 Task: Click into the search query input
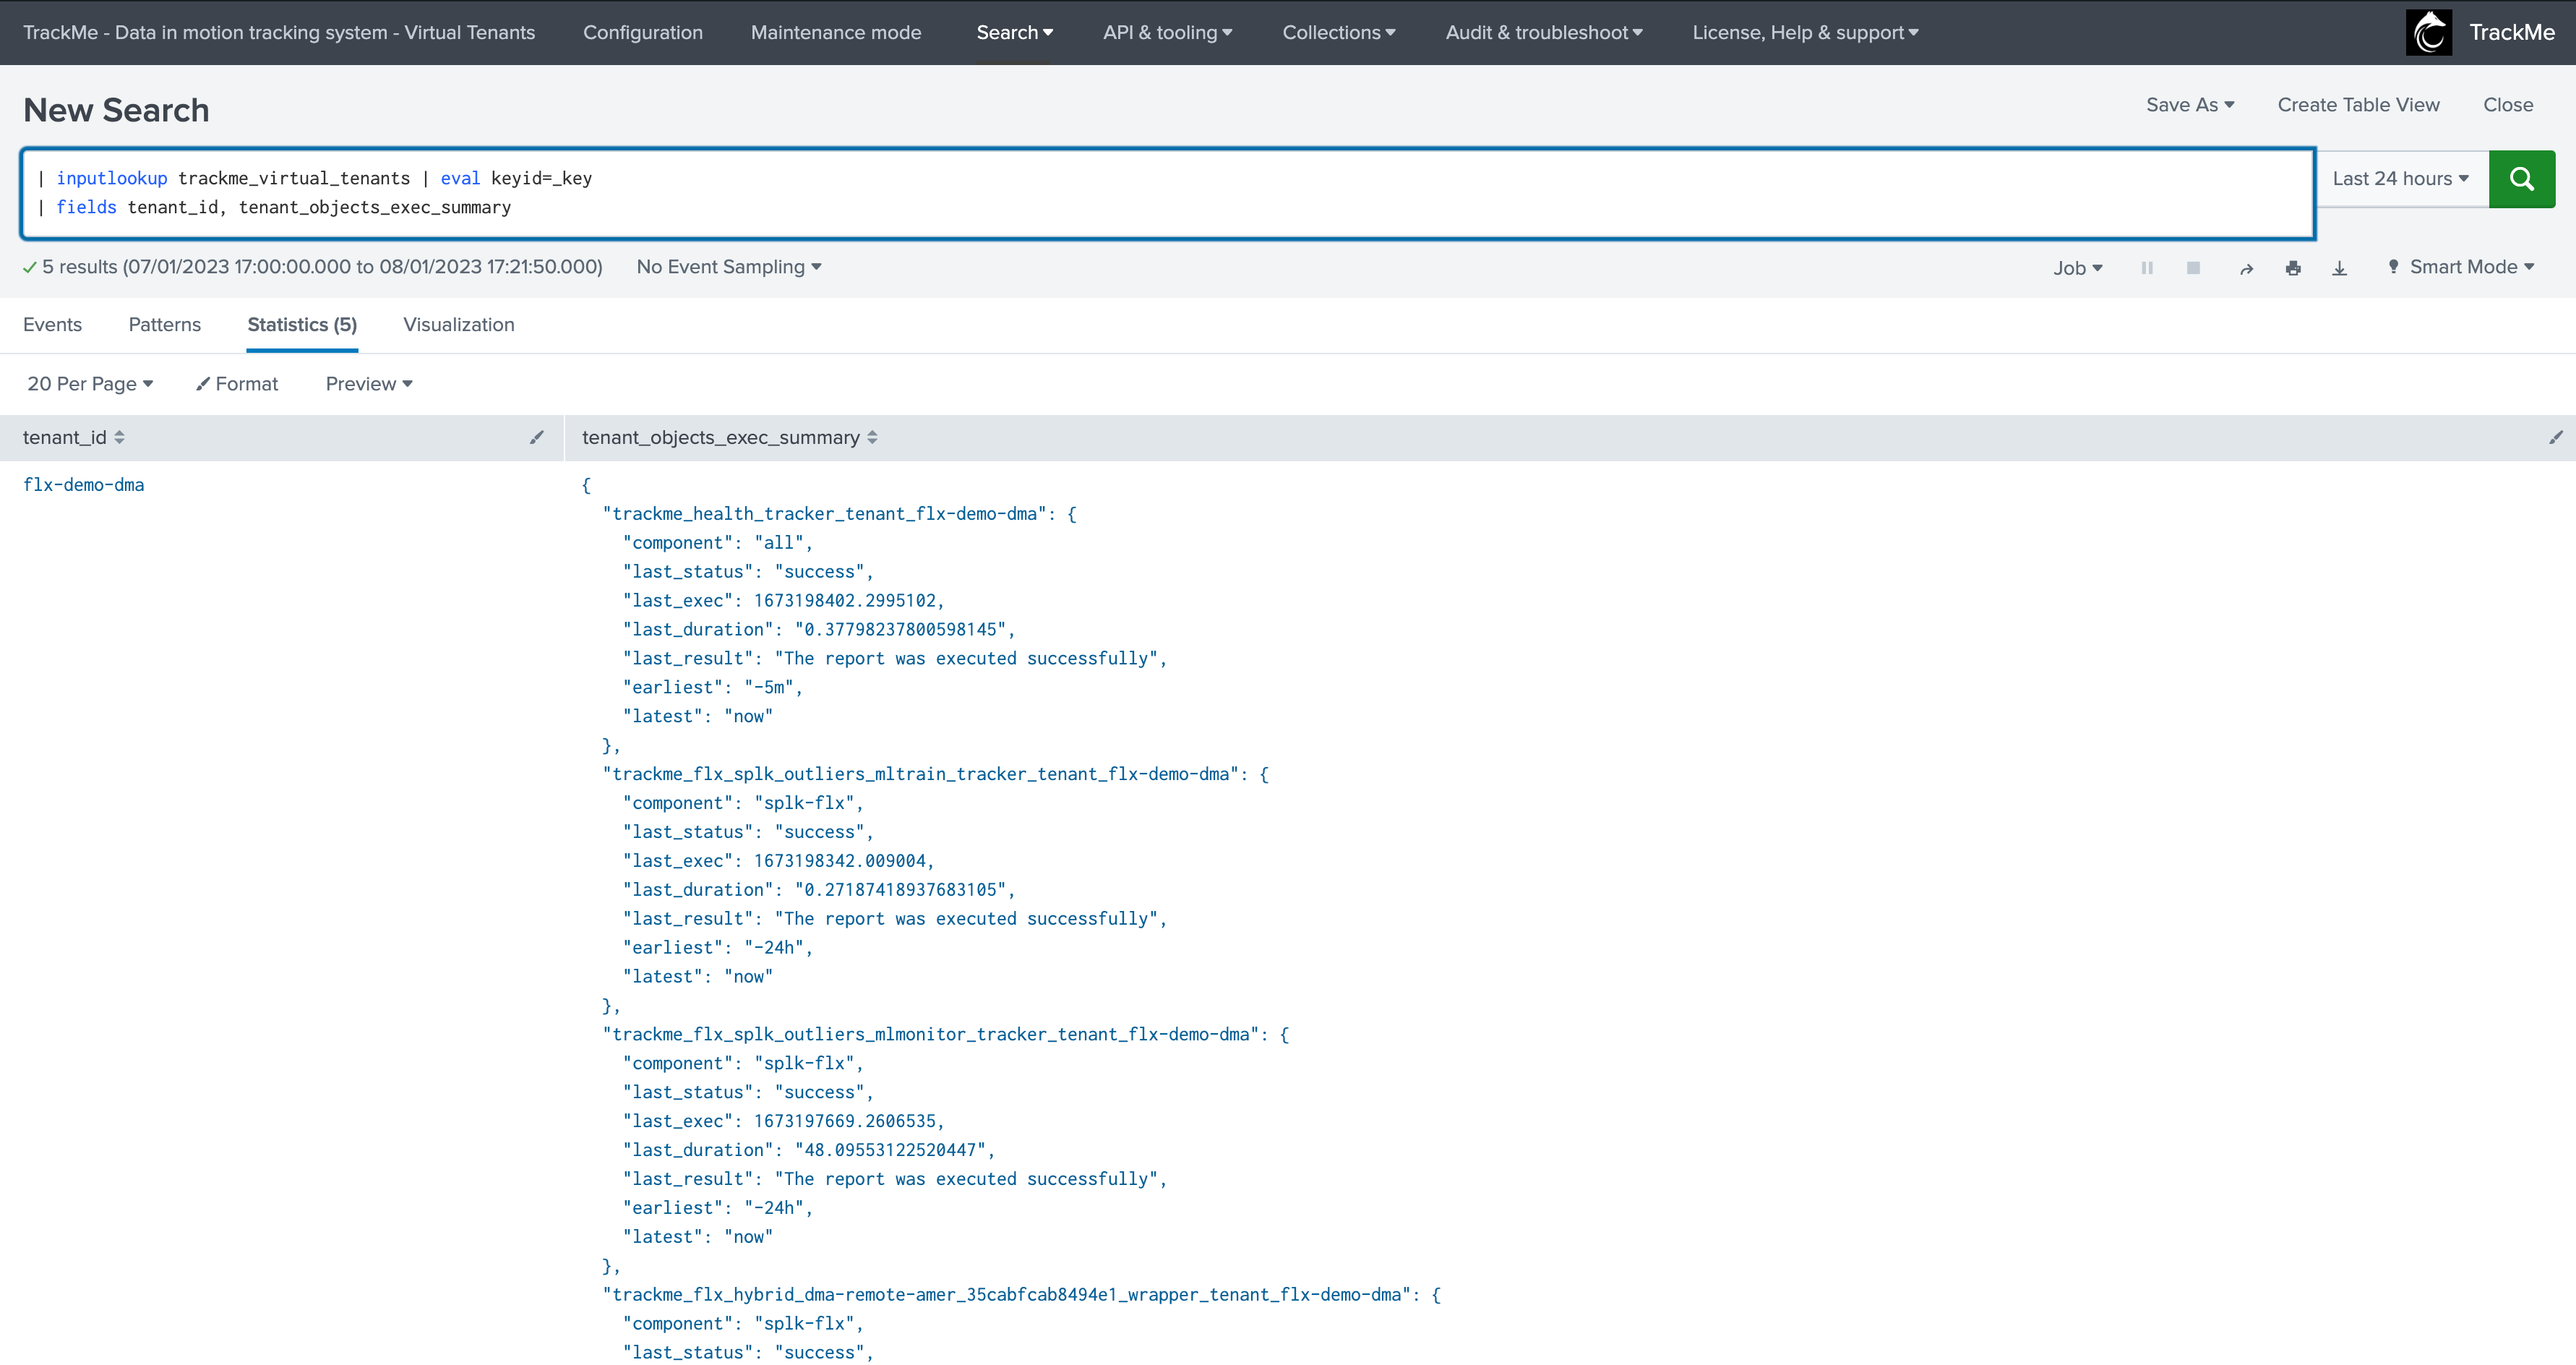pyautogui.click(x=1168, y=193)
